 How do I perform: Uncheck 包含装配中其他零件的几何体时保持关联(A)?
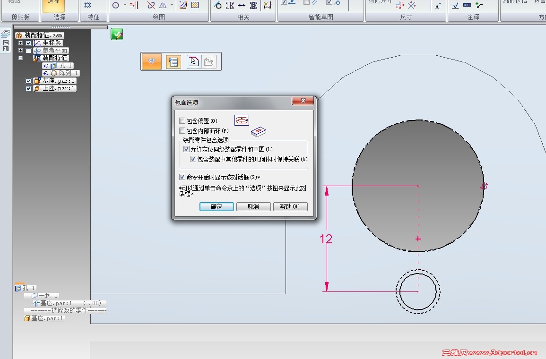pyautogui.click(x=193, y=159)
